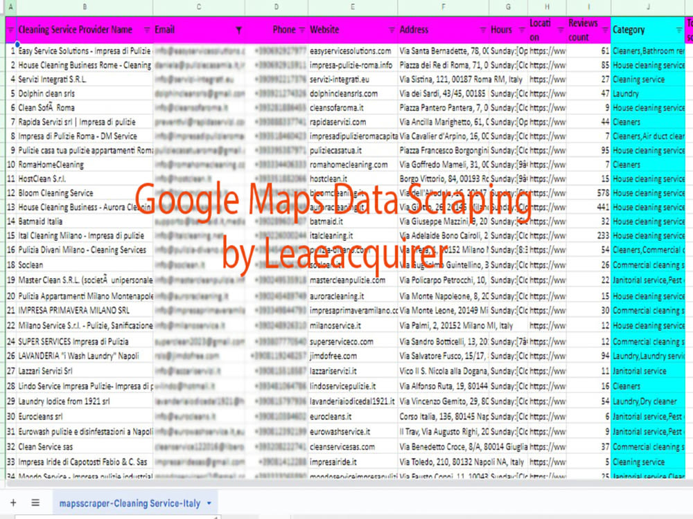
Task: Click cell 'Eurocleans srl'
Action: 85,416
